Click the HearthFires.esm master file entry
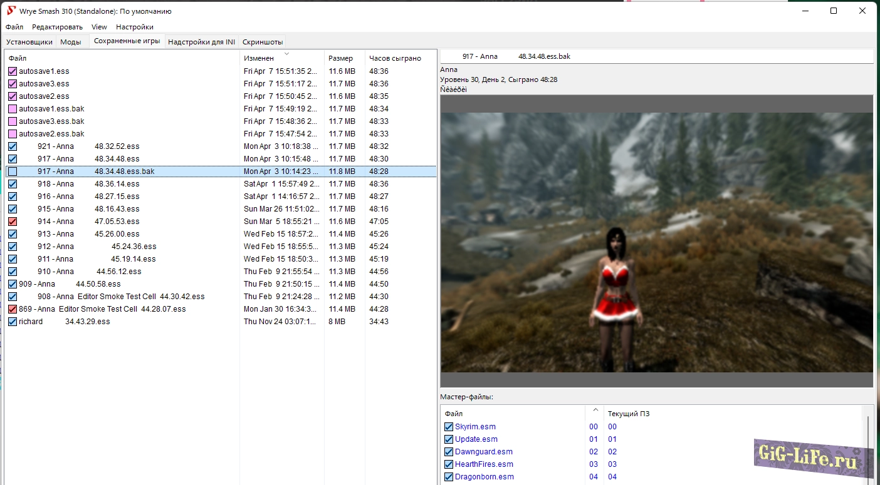 click(x=484, y=464)
